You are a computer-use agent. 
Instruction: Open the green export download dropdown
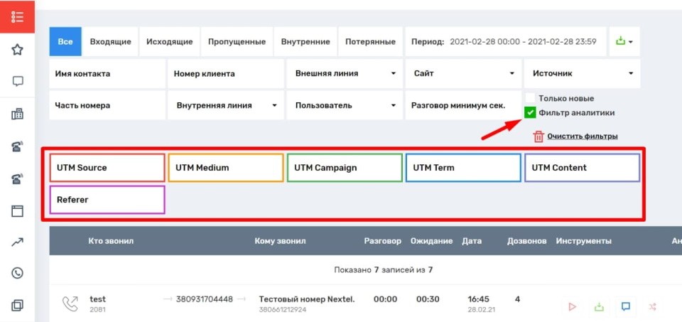point(624,42)
